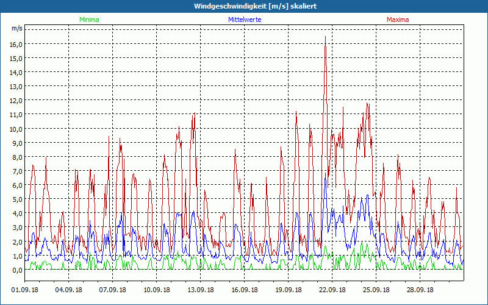The height and width of the screenshot is (305, 488).
Task: Click the green Minima legend label
Action: point(89,20)
